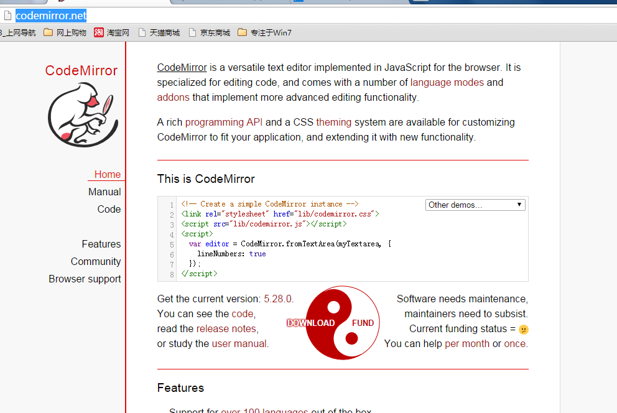Open the over 100 languages link
This screenshot has height=413, width=617.
click(264, 411)
